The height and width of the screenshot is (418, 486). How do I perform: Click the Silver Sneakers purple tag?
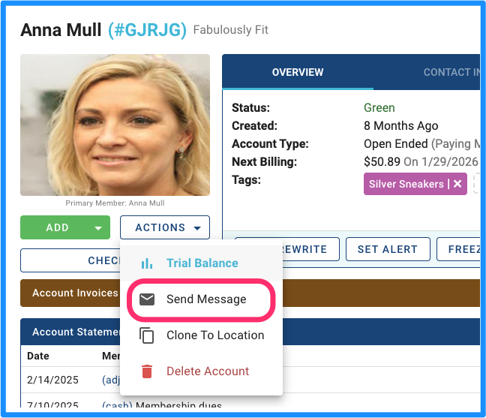pyautogui.click(x=406, y=184)
